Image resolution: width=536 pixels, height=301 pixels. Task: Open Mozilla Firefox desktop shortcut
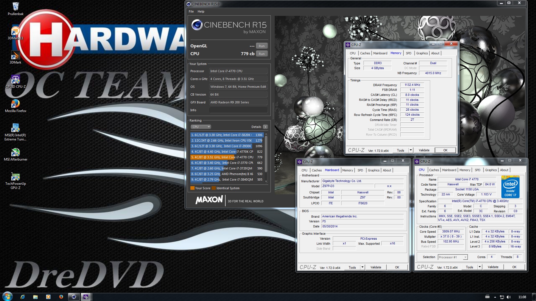click(15, 106)
